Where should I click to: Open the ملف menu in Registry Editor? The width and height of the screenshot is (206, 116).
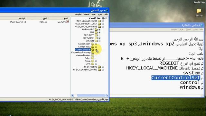106,14
